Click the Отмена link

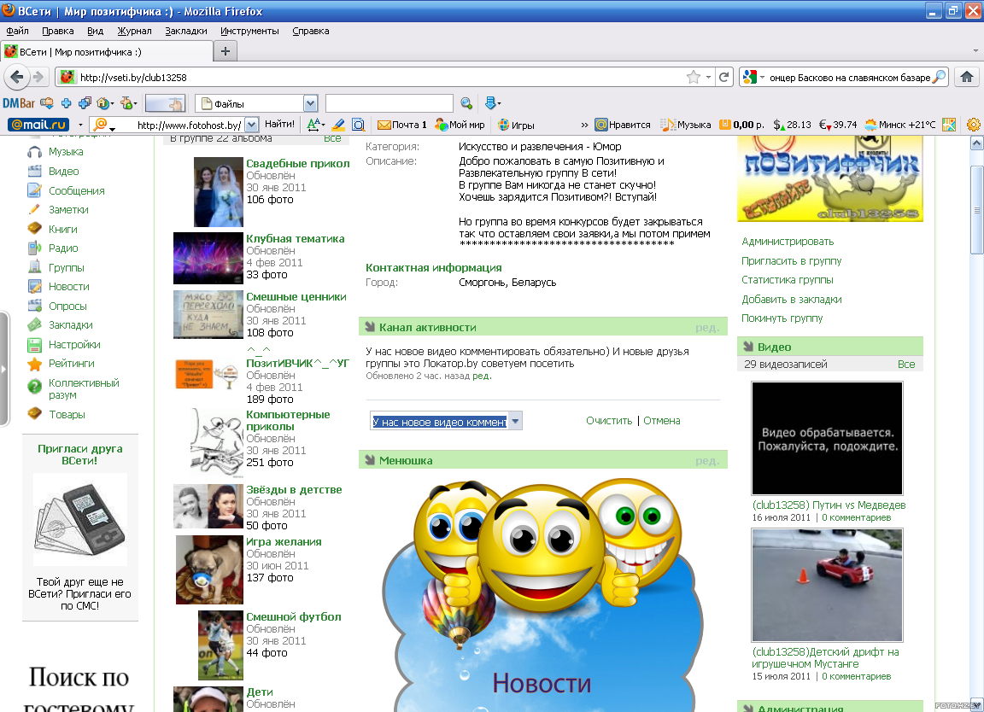pos(661,421)
